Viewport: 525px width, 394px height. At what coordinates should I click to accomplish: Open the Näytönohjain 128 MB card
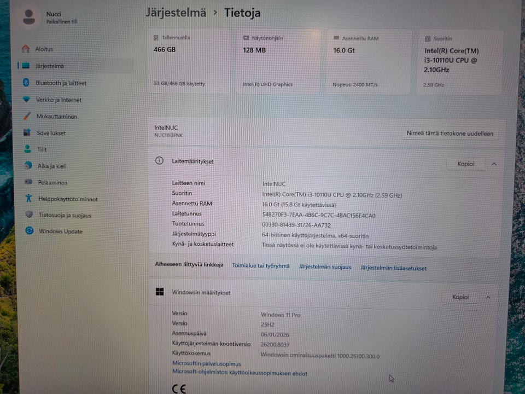click(x=278, y=62)
